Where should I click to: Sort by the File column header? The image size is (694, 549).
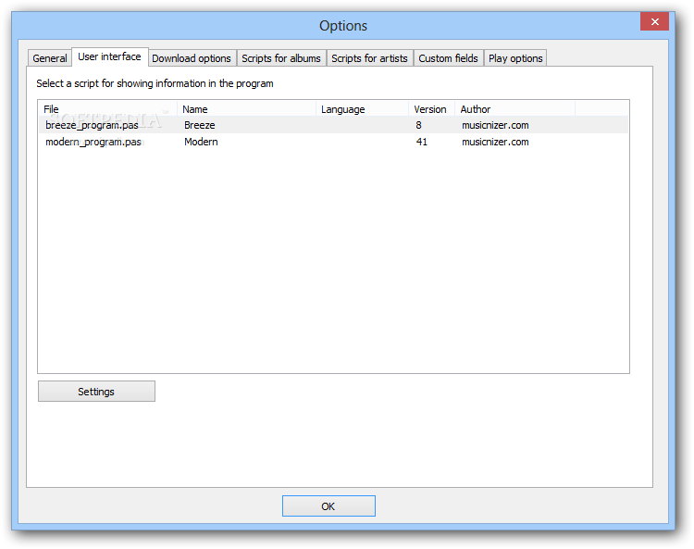point(107,109)
